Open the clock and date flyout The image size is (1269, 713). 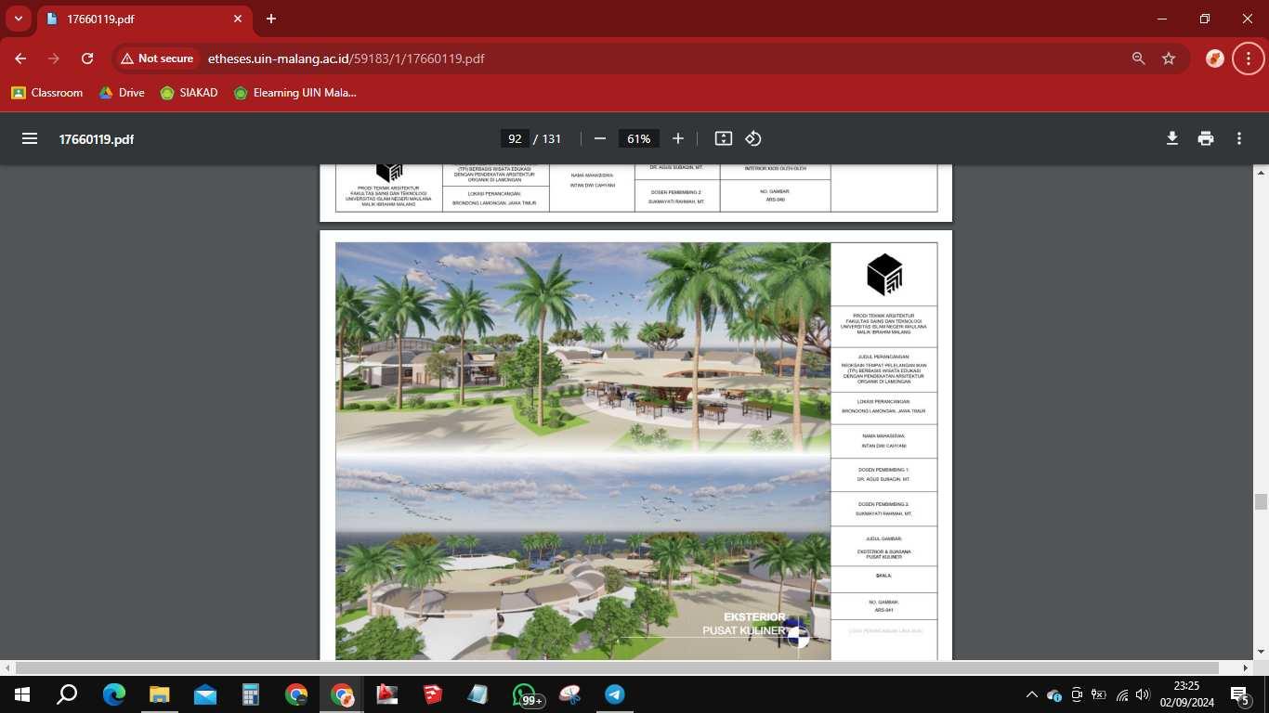coord(1186,694)
